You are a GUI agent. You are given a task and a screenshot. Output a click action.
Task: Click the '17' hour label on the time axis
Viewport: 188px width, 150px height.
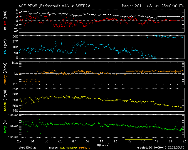click(x=143, y=141)
